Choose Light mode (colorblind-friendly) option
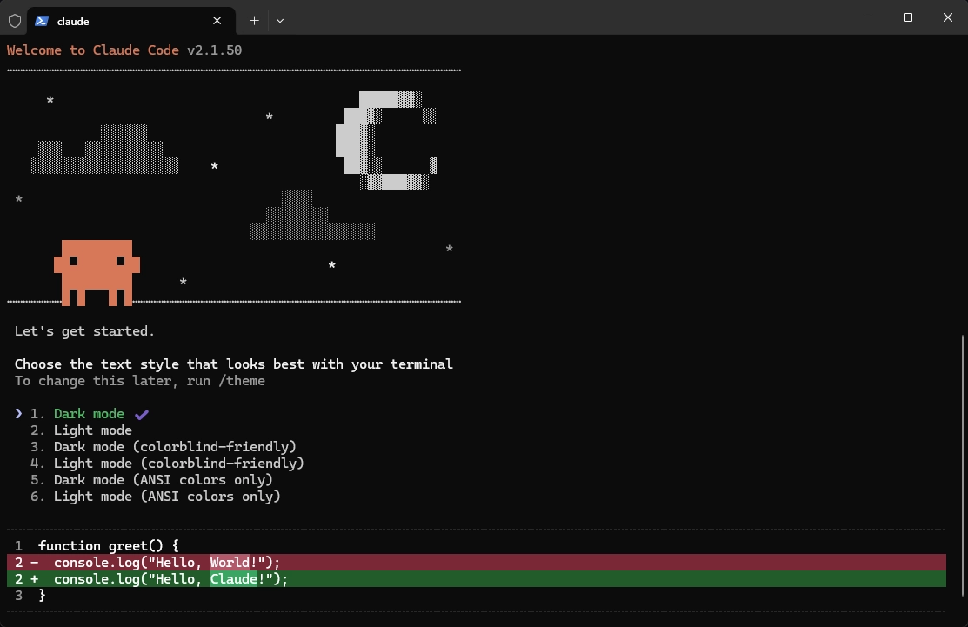Viewport: 968px width, 627px height. click(x=178, y=464)
